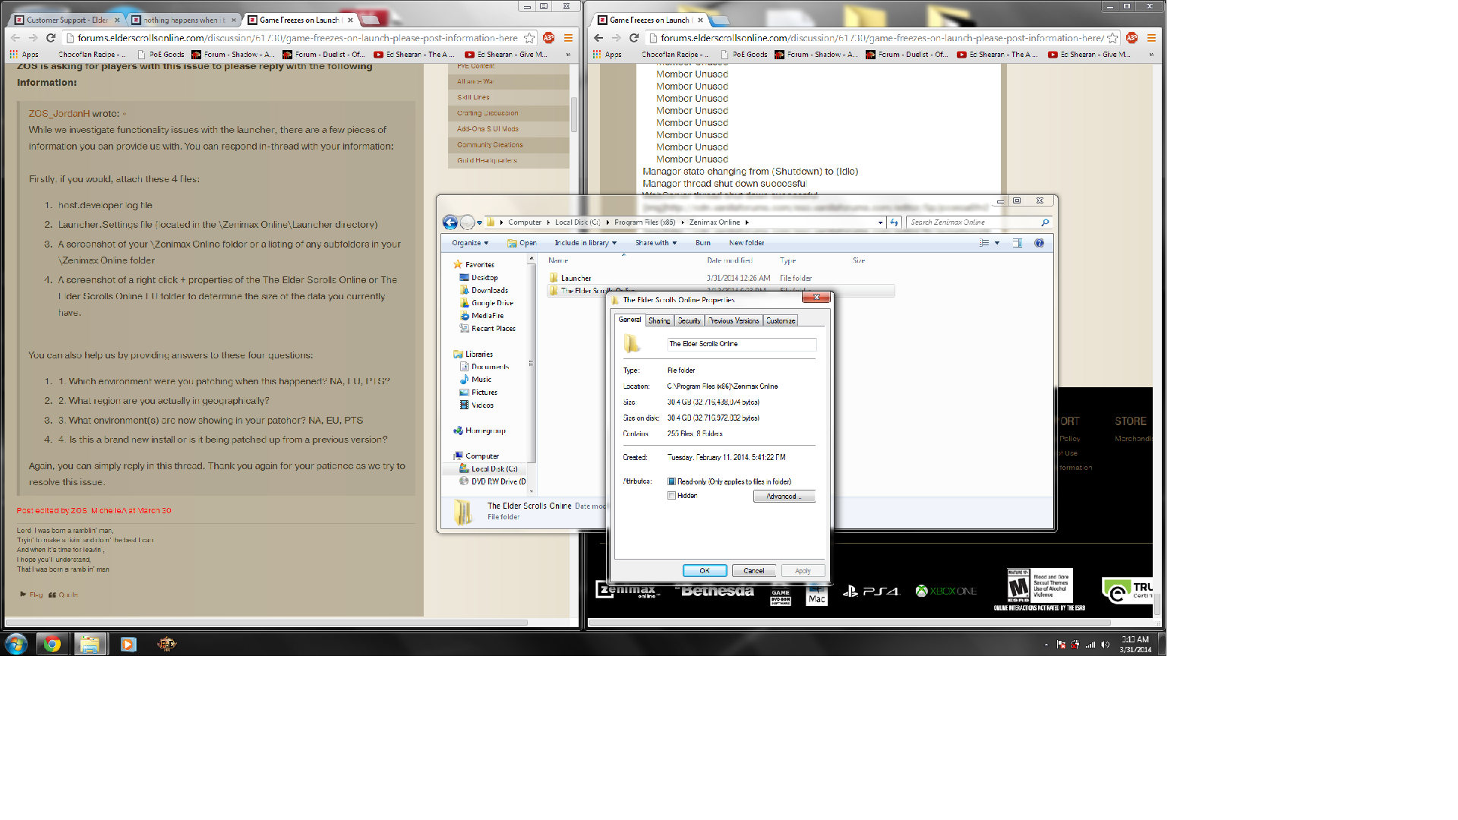The image size is (1458, 820).
Task: Click New folder in Explorer toolbar
Action: click(746, 243)
